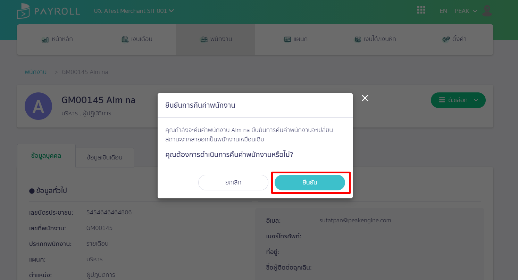
Task: Close the confirmation dialog with X
Action: click(365, 98)
